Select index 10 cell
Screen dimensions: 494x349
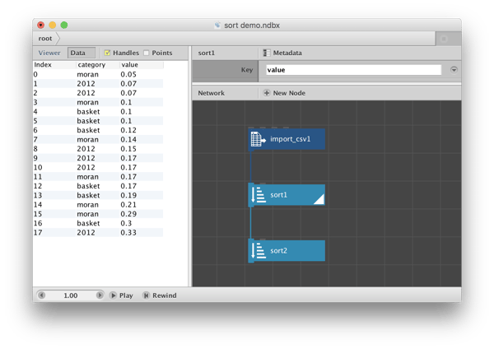38,168
